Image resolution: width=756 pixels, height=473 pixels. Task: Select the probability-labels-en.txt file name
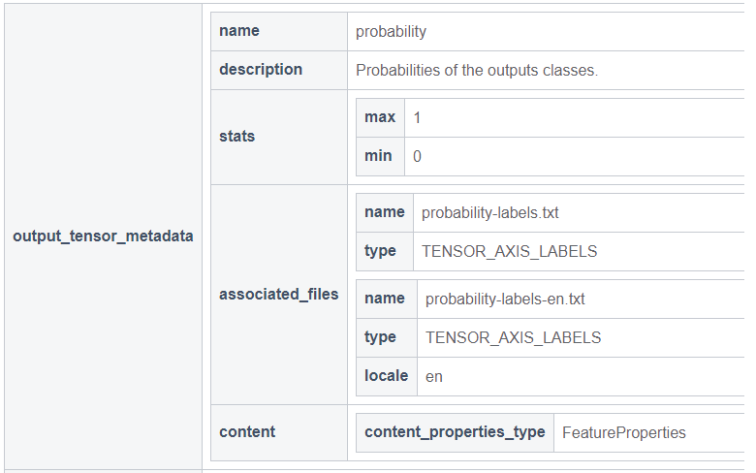tap(505, 299)
